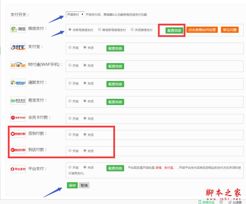Open 常见问题 orange button
The height and width of the screenshot is (204, 246).
coord(230,30)
